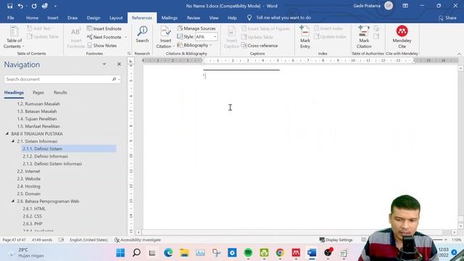Open Microsoft Edge from taskbar
464x261 pixels.
(168, 253)
